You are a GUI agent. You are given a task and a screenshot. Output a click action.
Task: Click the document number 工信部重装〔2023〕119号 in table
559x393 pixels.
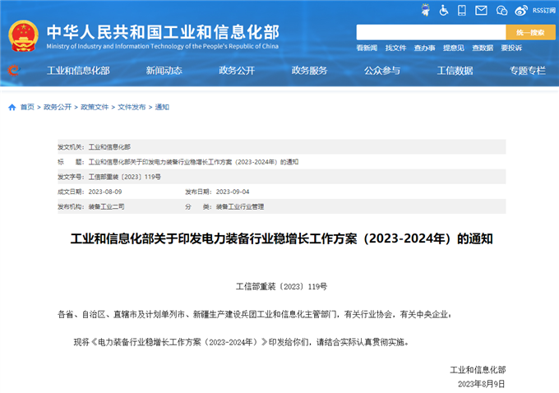(125, 177)
